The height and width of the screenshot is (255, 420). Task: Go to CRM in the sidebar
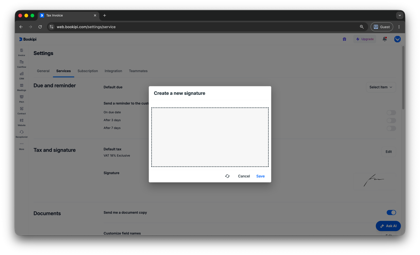click(22, 76)
